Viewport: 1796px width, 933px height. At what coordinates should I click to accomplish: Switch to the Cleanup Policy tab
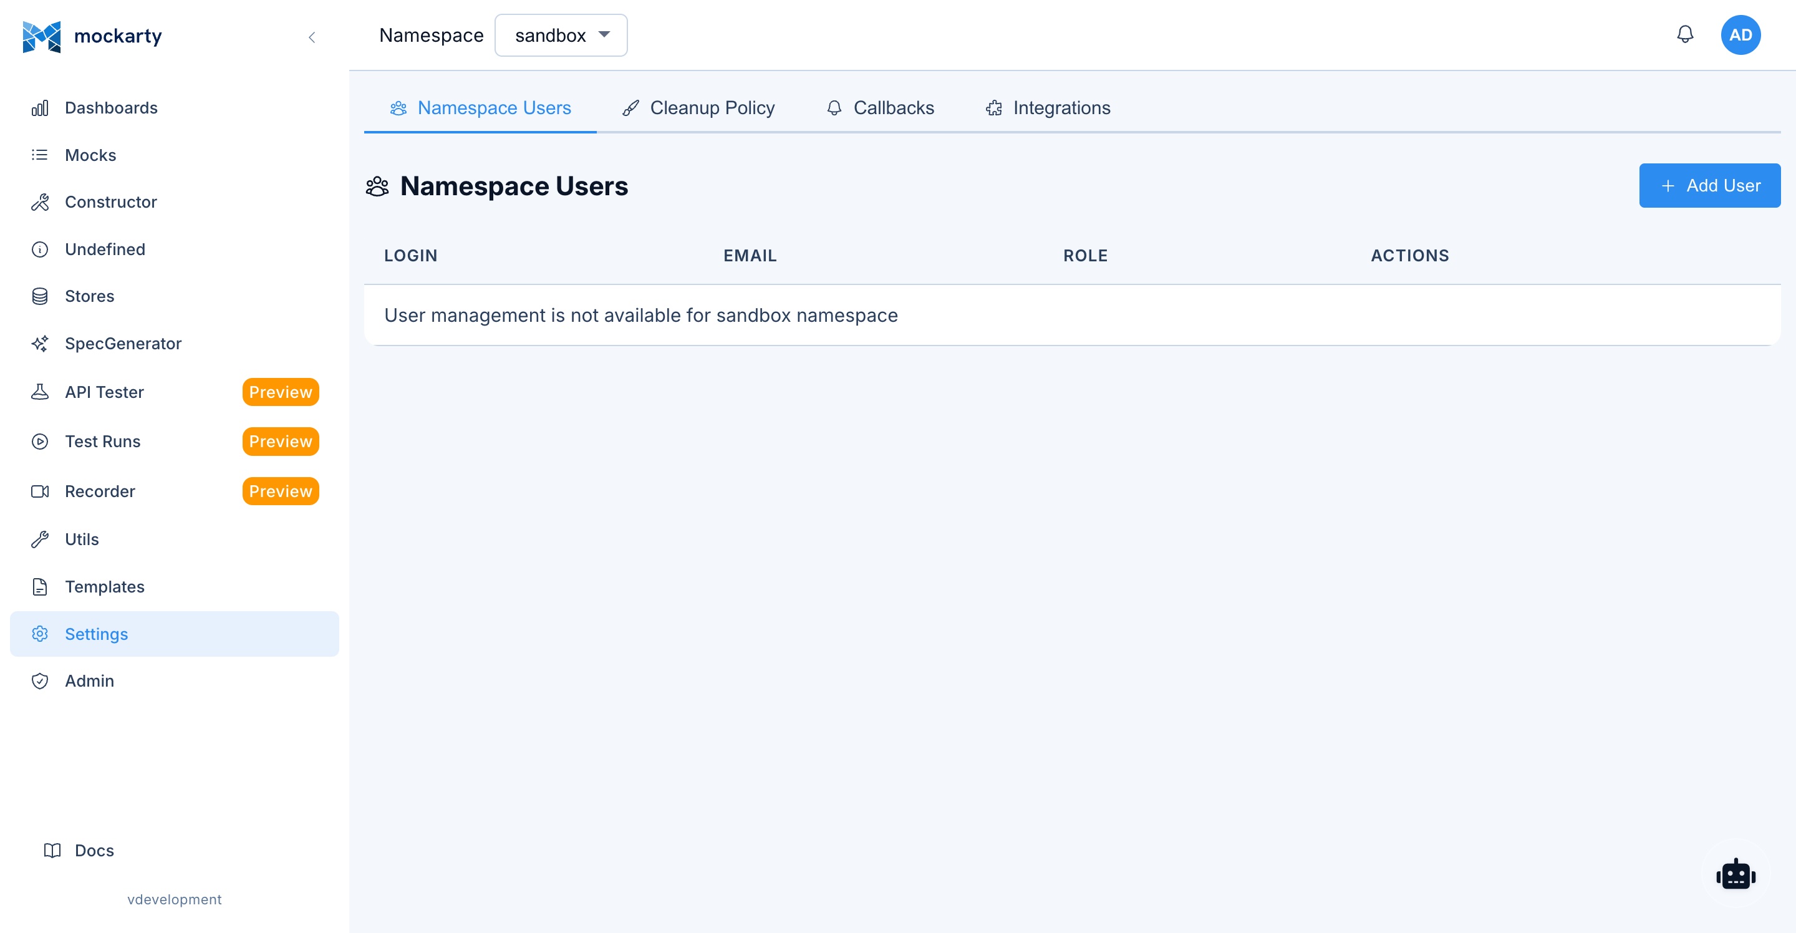tap(698, 108)
